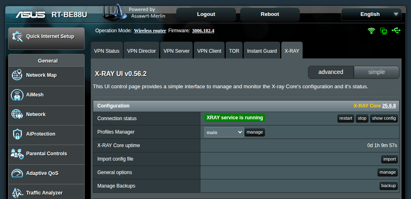
Task: Click the show config button
Action: [384, 119]
